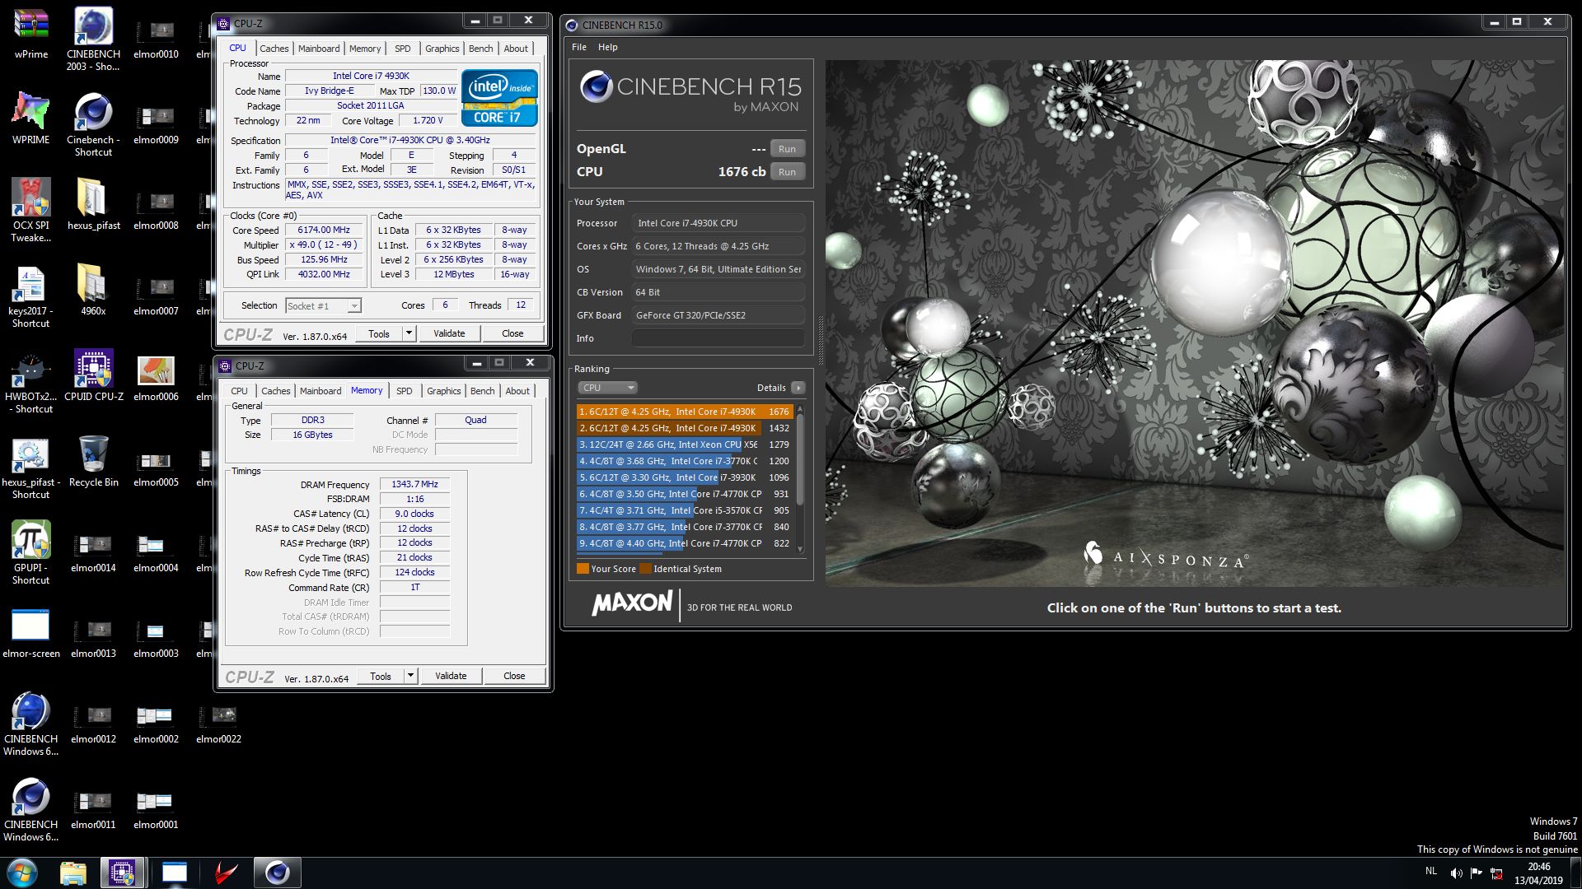Open the Caches tab in top CPU-Z window
Screen dimensions: 1582x889
coord(274,49)
